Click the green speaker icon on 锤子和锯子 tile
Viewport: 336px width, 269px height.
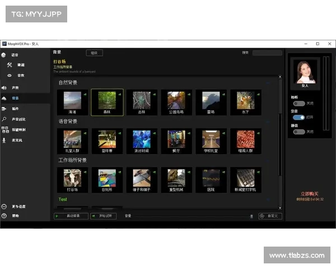click(155, 172)
